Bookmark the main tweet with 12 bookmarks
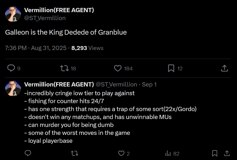This screenshot has width=237, height=160. click(x=171, y=68)
